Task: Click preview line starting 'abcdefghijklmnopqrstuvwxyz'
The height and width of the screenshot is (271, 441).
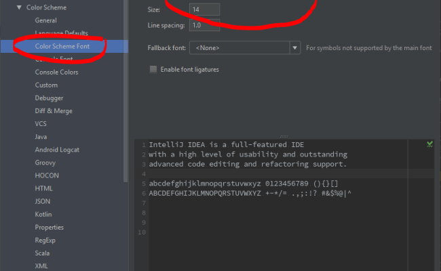Action: point(244,184)
